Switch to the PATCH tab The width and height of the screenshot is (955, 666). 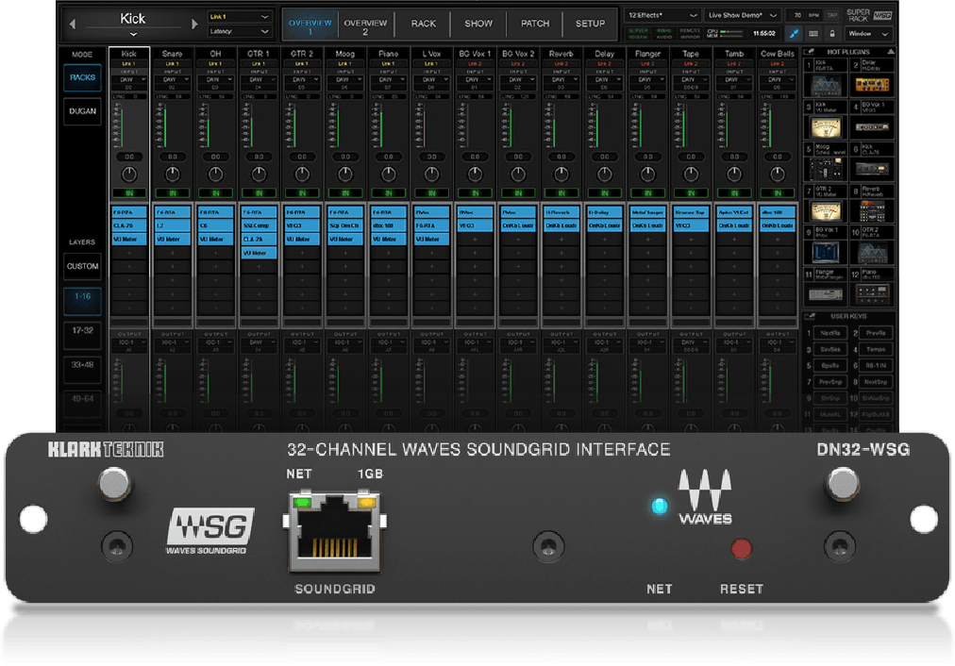click(x=535, y=24)
